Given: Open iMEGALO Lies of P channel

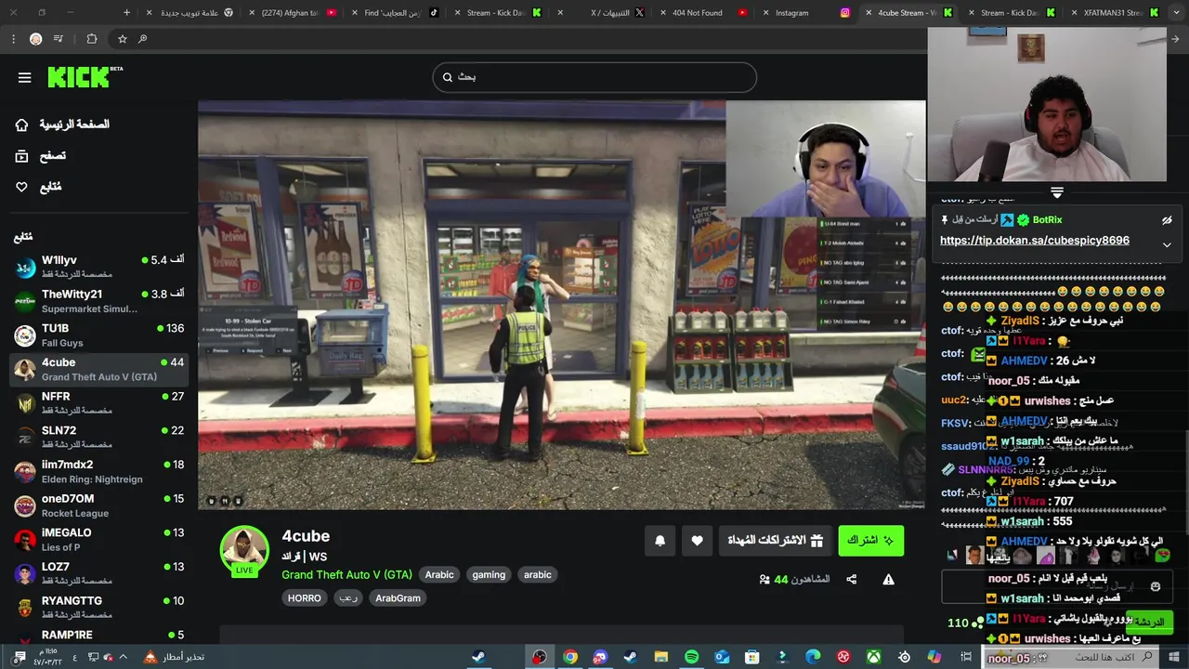Looking at the screenshot, I should pyautogui.click(x=98, y=540).
